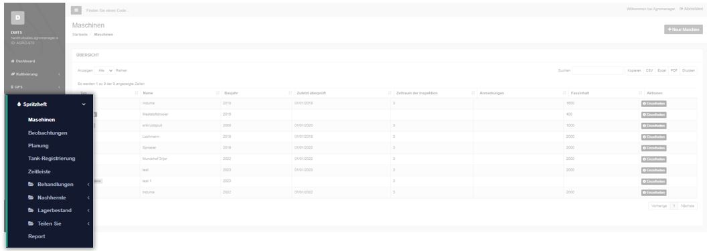Open Einzelheiten for the row named test
Viewport: 715px width, 251px height.
653,171
